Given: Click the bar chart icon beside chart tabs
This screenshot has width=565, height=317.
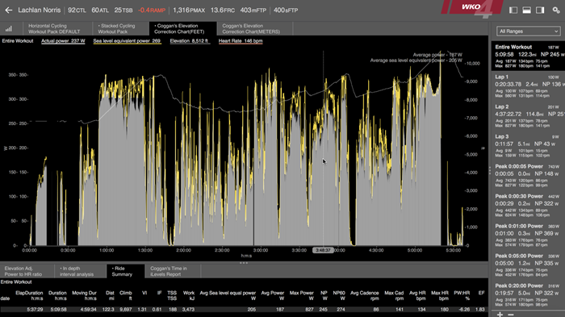Looking at the screenshot, I should [x=9, y=28].
